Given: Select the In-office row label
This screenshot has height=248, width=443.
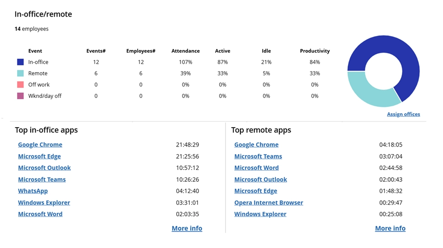Looking at the screenshot, I should (38, 62).
